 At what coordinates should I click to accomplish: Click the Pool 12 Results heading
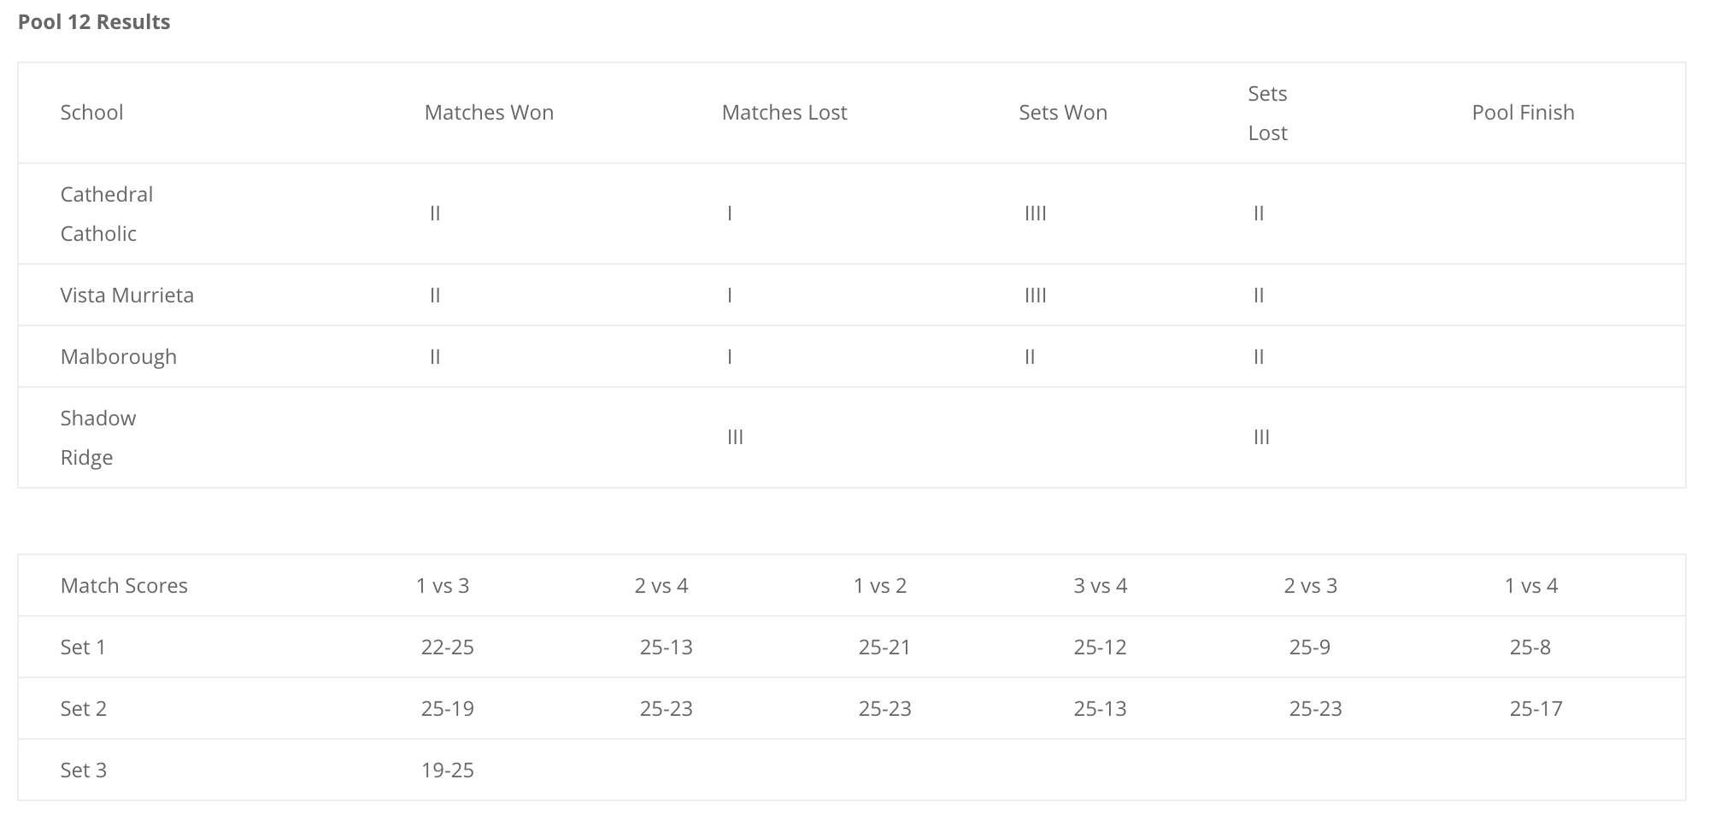click(x=94, y=22)
